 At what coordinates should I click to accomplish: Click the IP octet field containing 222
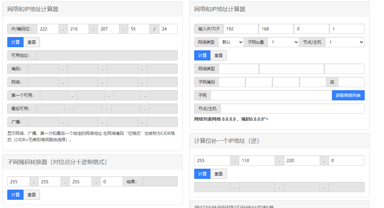click(48, 28)
